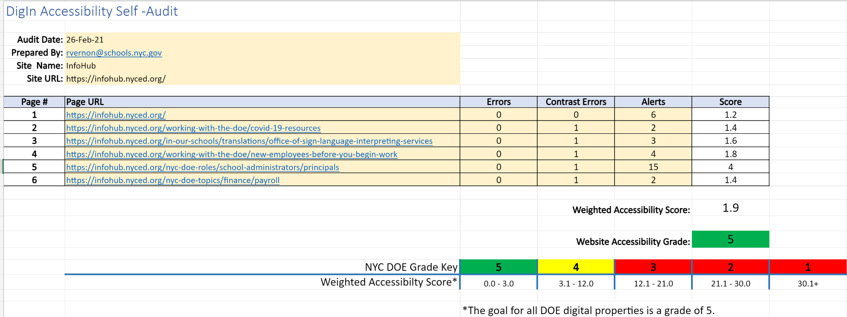Open the sign-language-interpreting-services link
847x317 pixels.
pos(249,141)
